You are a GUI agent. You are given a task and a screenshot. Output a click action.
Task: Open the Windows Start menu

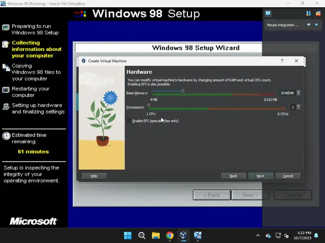click(x=128, y=235)
